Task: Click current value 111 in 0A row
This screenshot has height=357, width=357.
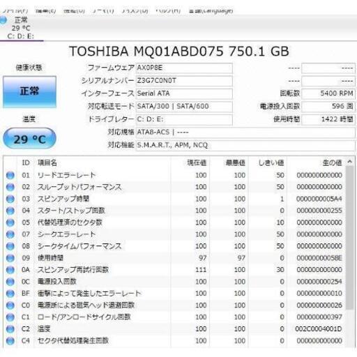Action: coord(201,270)
